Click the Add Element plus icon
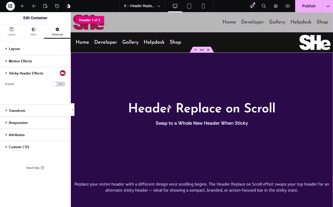 pos(22,6)
